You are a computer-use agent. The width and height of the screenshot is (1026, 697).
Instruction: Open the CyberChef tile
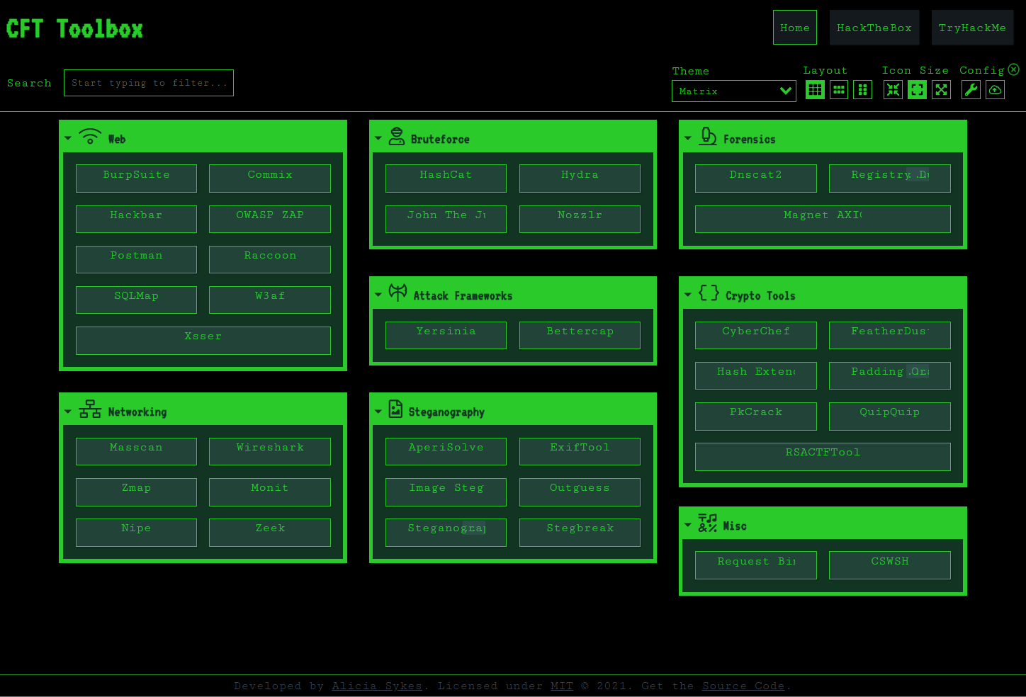coord(756,335)
